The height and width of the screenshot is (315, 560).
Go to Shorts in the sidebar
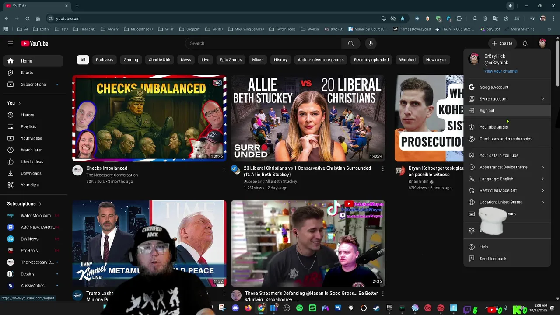click(33, 73)
